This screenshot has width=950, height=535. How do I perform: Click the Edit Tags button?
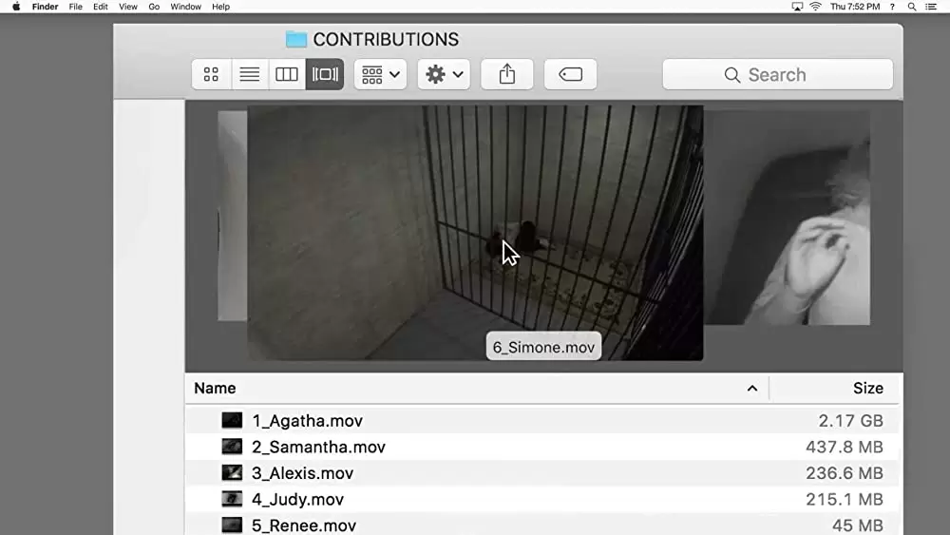[x=570, y=74]
